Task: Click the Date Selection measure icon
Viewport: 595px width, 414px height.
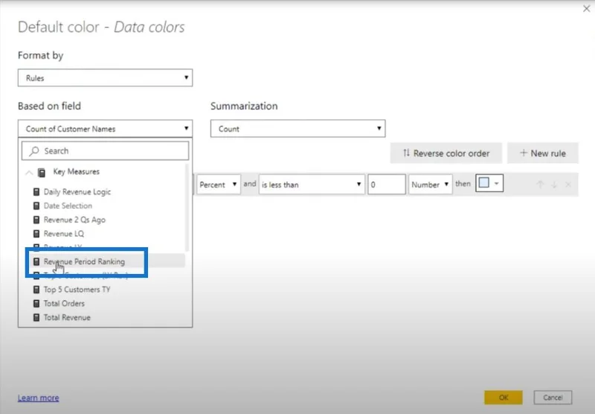Action: click(x=36, y=206)
